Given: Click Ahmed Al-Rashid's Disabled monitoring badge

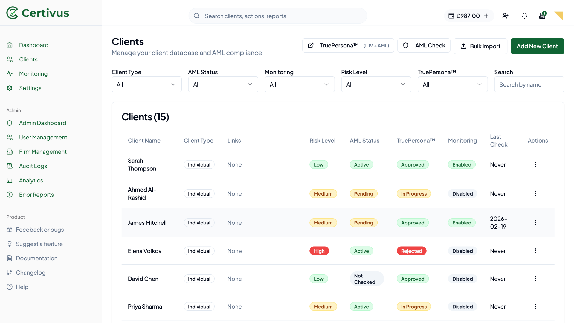Looking at the screenshot, I should click(x=462, y=194).
